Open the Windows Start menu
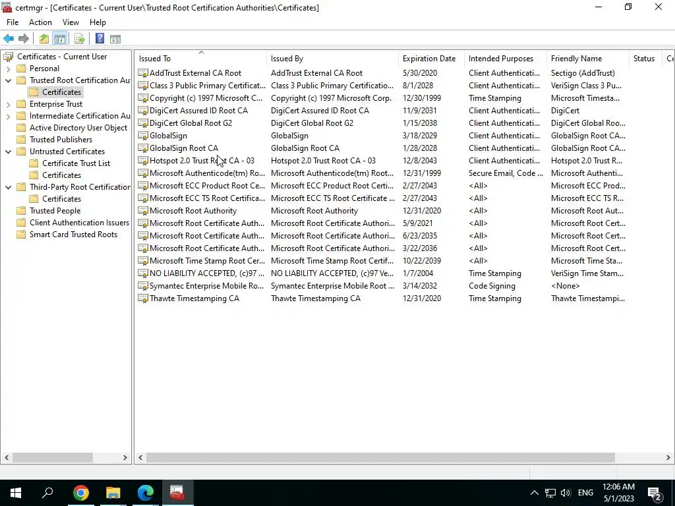Image resolution: width=675 pixels, height=506 pixels. pos(16,493)
